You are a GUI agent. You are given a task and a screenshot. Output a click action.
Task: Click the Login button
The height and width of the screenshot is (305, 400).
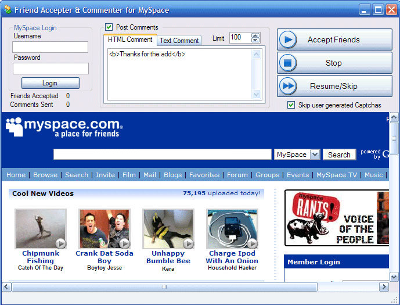point(51,83)
